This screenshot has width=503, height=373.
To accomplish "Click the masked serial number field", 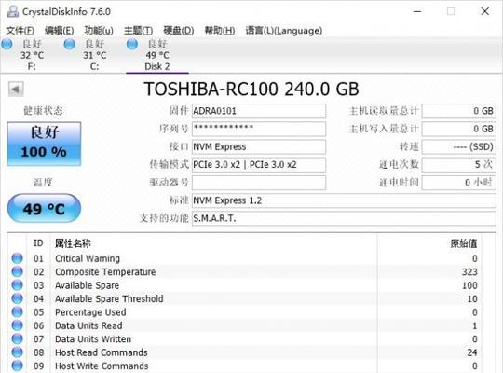I will click(259, 129).
